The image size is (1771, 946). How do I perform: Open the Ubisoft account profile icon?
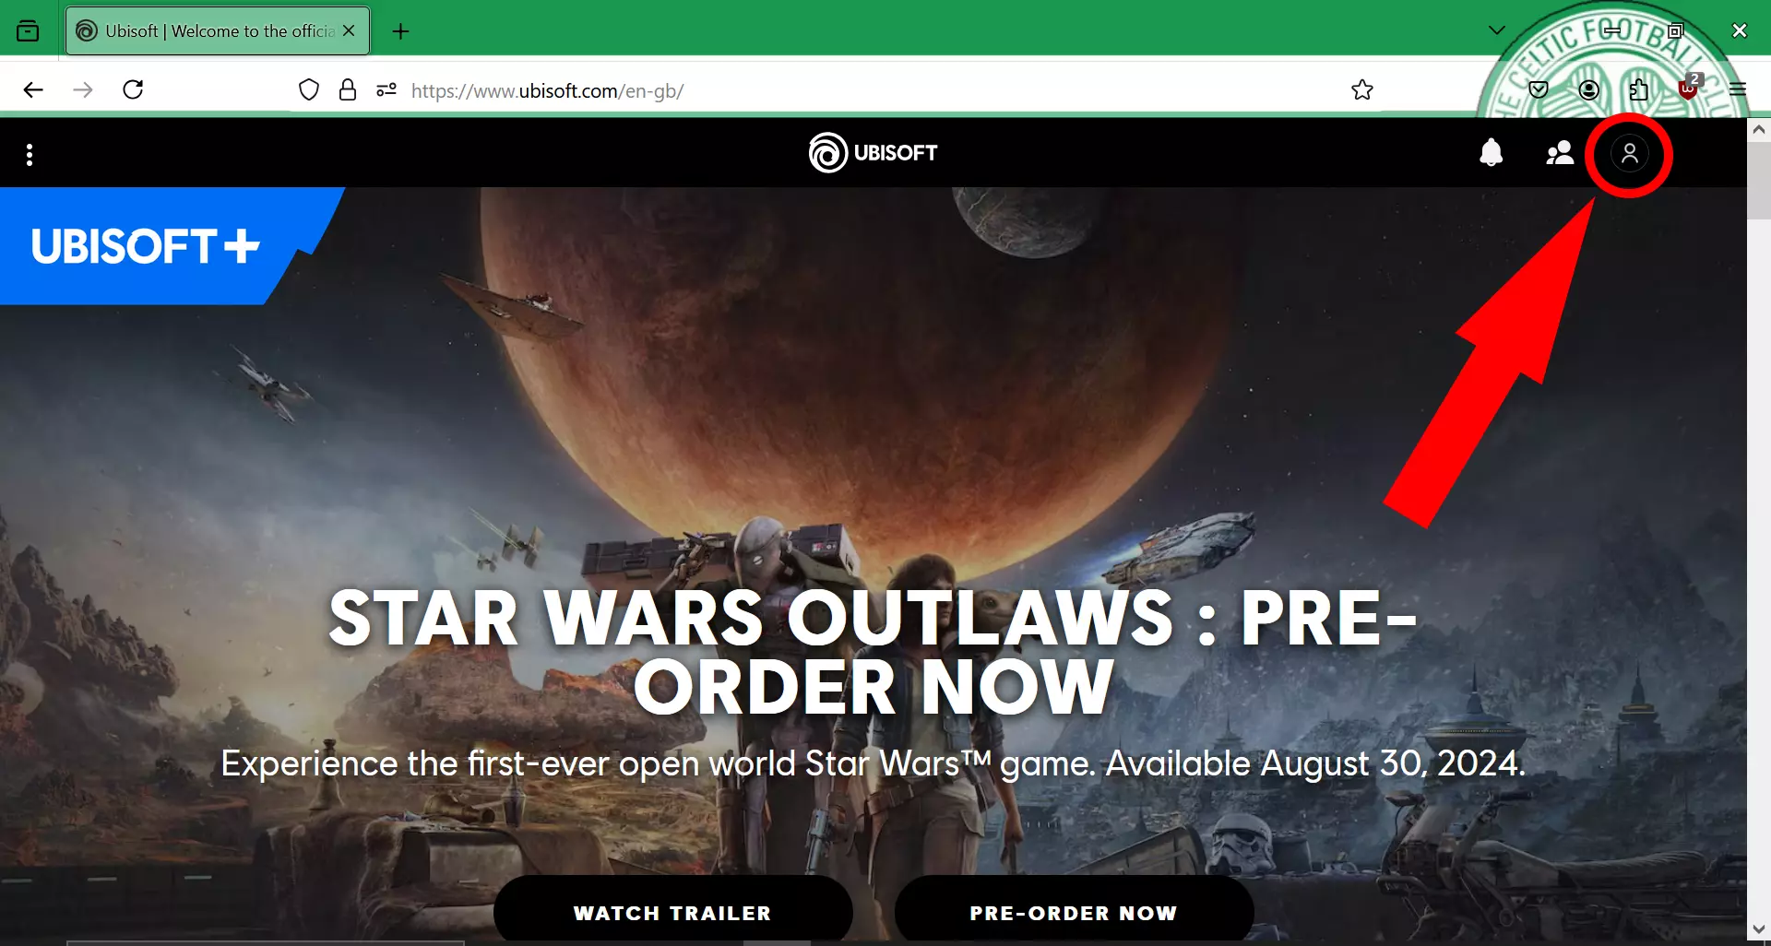pyautogui.click(x=1629, y=153)
